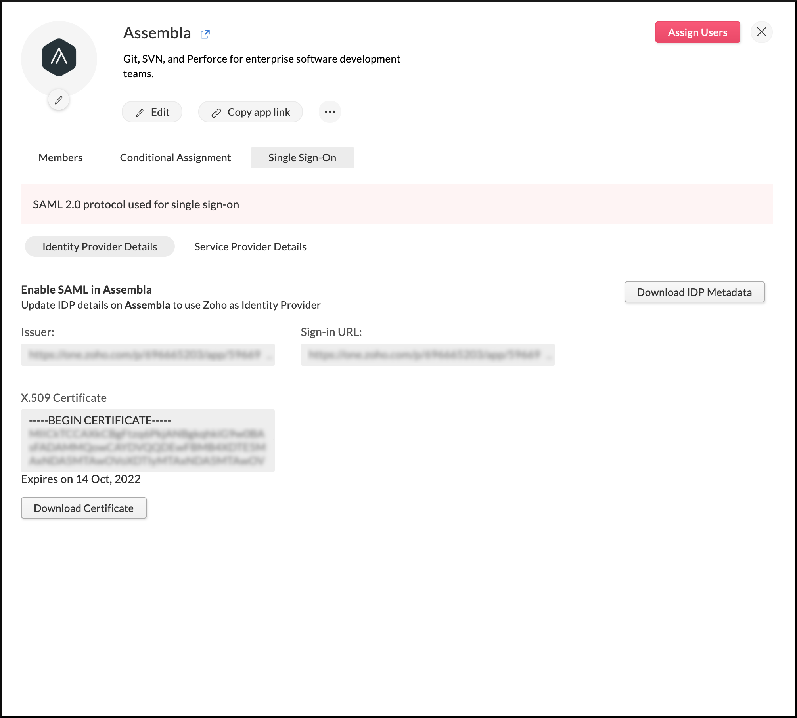Switch to Service Provider Details
Image resolution: width=797 pixels, height=718 pixels.
click(250, 246)
